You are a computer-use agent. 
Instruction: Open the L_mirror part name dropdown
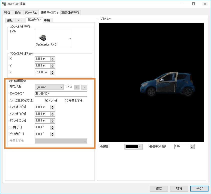click(x=61, y=87)
